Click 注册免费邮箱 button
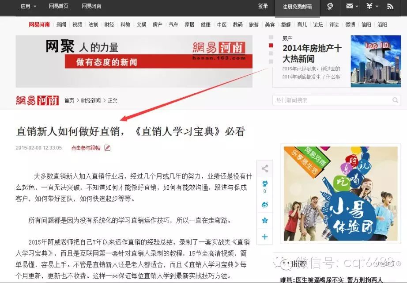 297,7
